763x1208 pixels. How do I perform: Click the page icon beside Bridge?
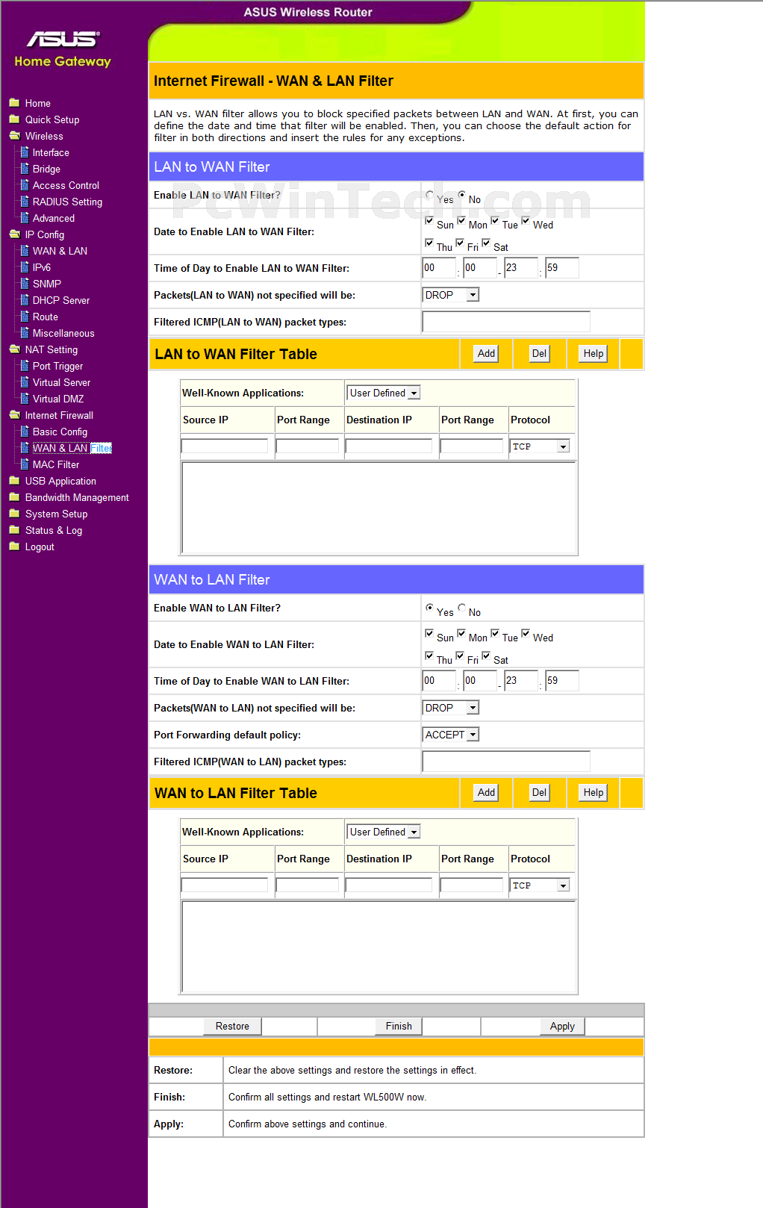[25, 169]
